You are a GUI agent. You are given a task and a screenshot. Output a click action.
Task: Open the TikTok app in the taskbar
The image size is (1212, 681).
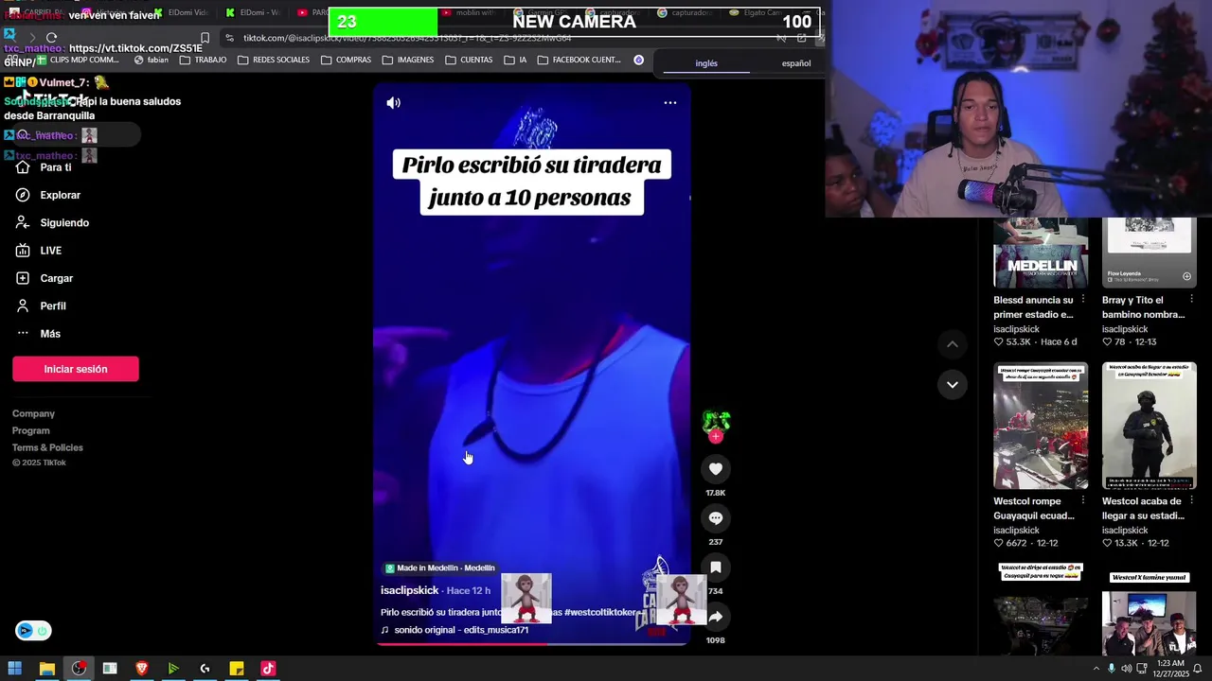click(x=268, y=669)
